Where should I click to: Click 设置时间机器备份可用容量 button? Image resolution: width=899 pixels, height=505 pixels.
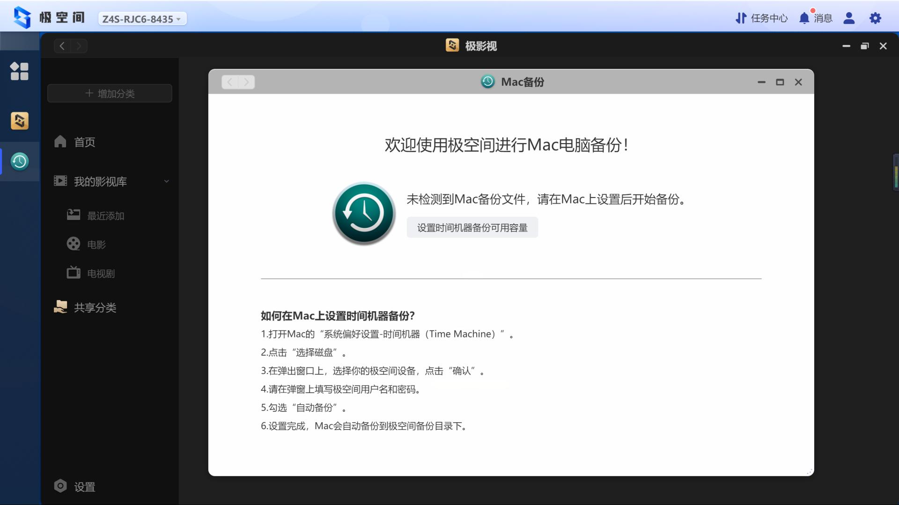[472, 227]
